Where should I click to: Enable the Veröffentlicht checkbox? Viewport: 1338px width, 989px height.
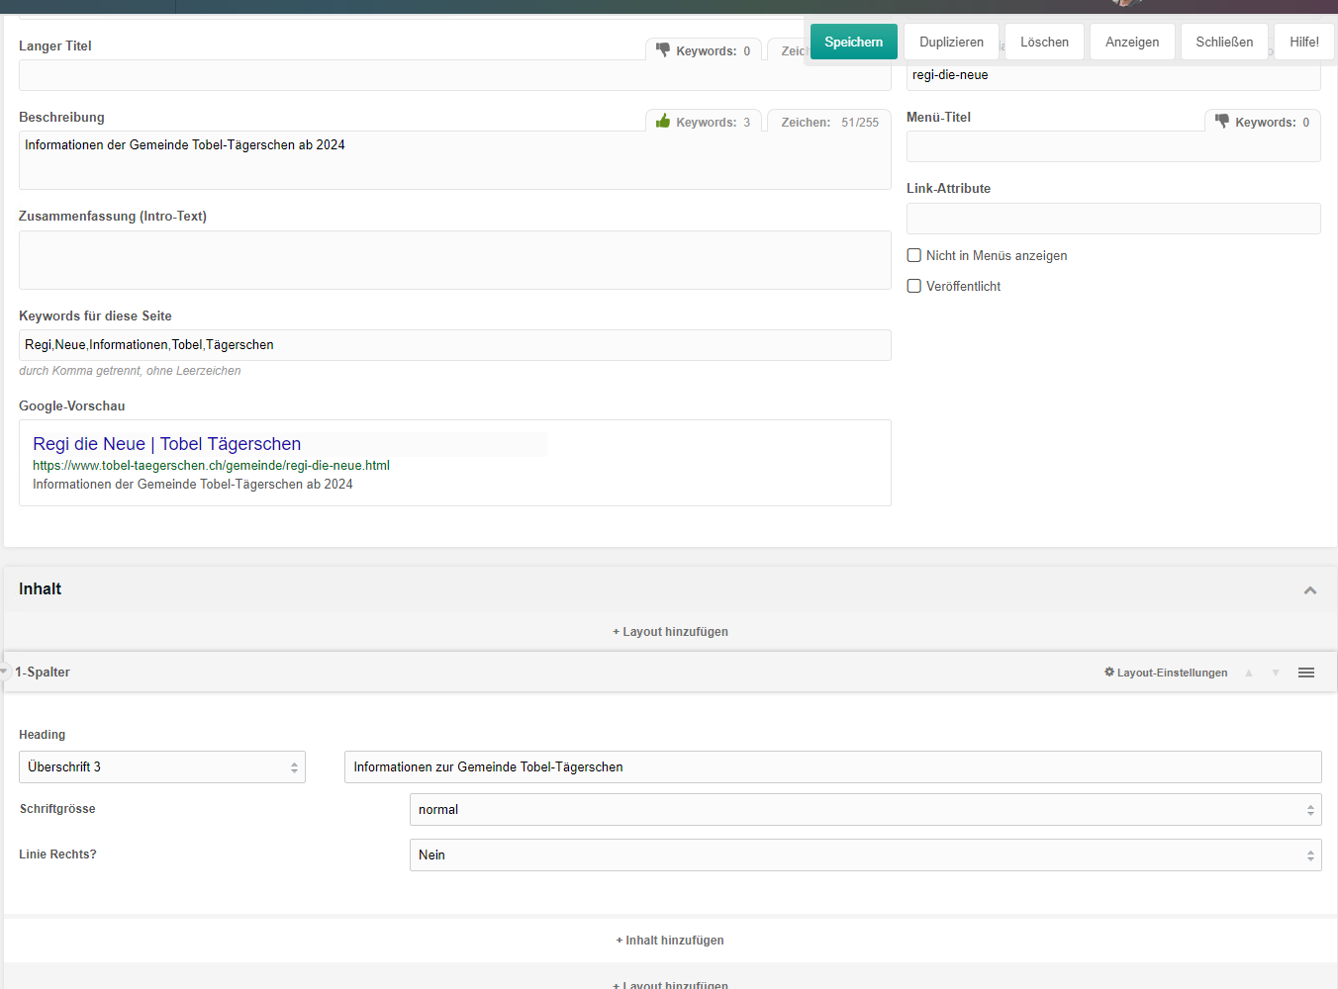914,286
